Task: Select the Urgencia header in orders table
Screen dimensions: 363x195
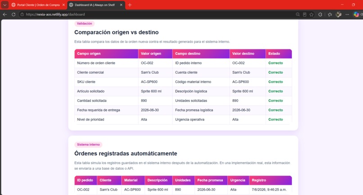Action: pyautogui.click(x=237, y=180)
